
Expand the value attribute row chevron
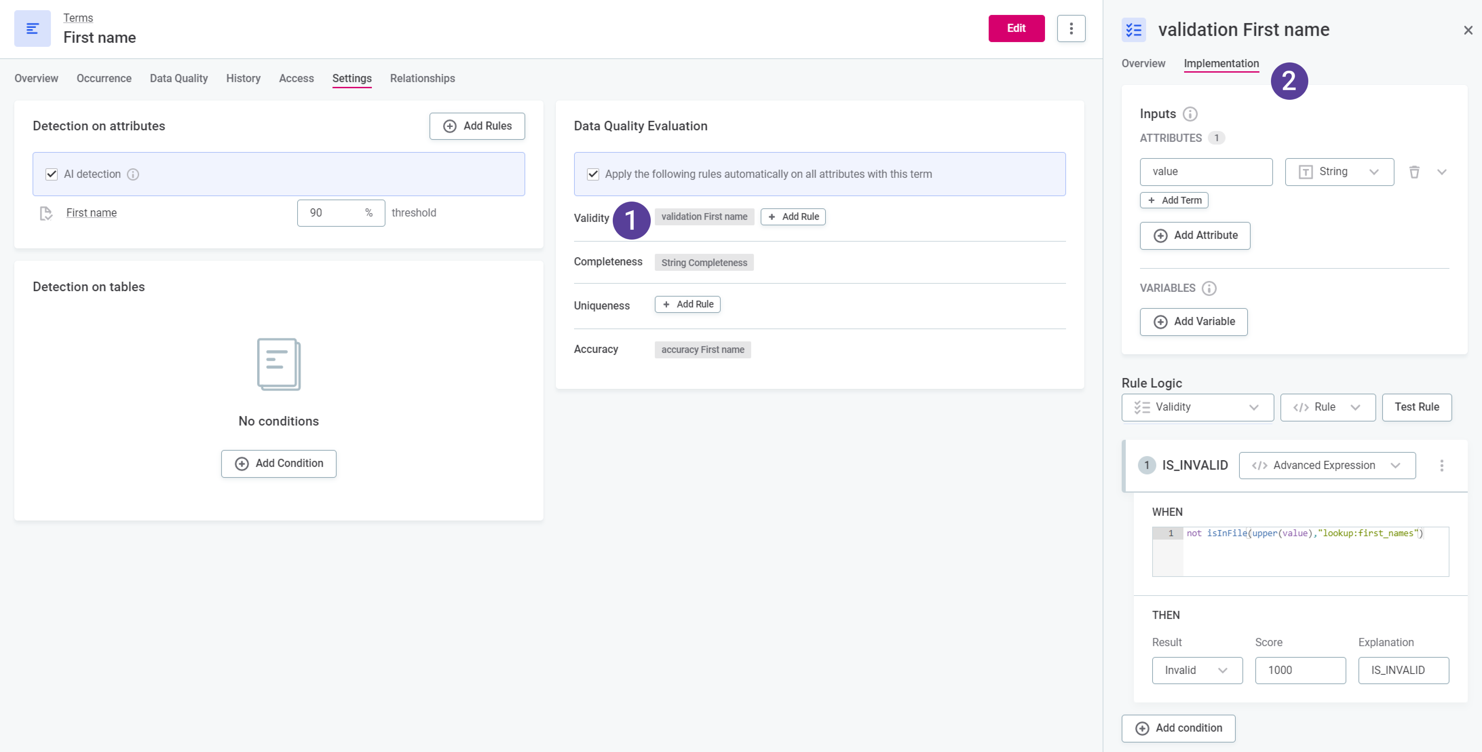[1441, 172]
